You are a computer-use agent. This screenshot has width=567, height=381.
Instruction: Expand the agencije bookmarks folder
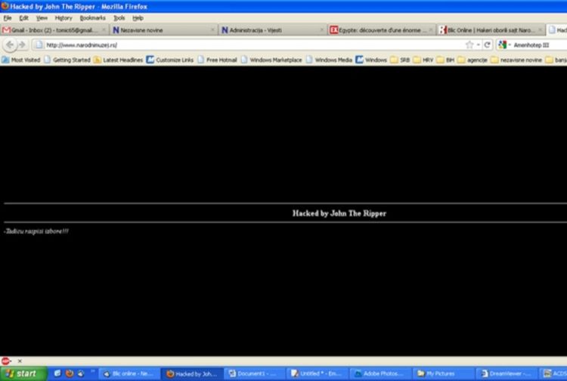tap(472, 60)
